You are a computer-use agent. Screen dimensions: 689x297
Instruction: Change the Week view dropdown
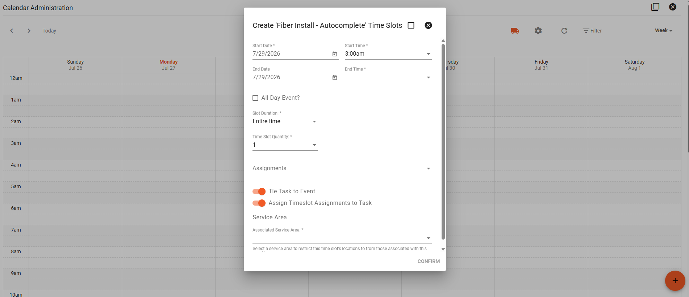pyautogui.click(x=664, y=31)
